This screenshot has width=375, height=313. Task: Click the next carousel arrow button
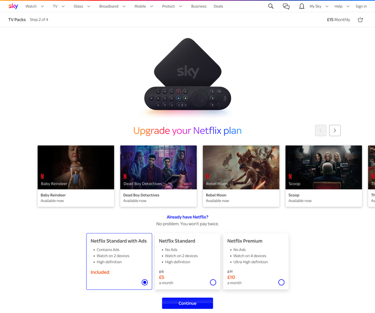335,130
